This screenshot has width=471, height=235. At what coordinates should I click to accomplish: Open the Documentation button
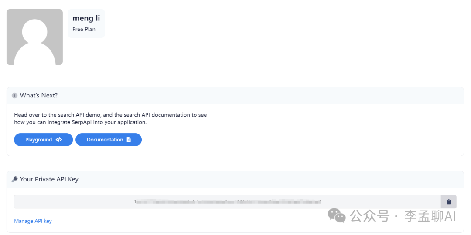[x=109, y=140]
